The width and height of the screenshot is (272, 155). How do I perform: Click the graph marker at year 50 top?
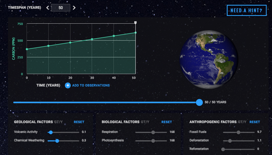click(x=135, y=23)
